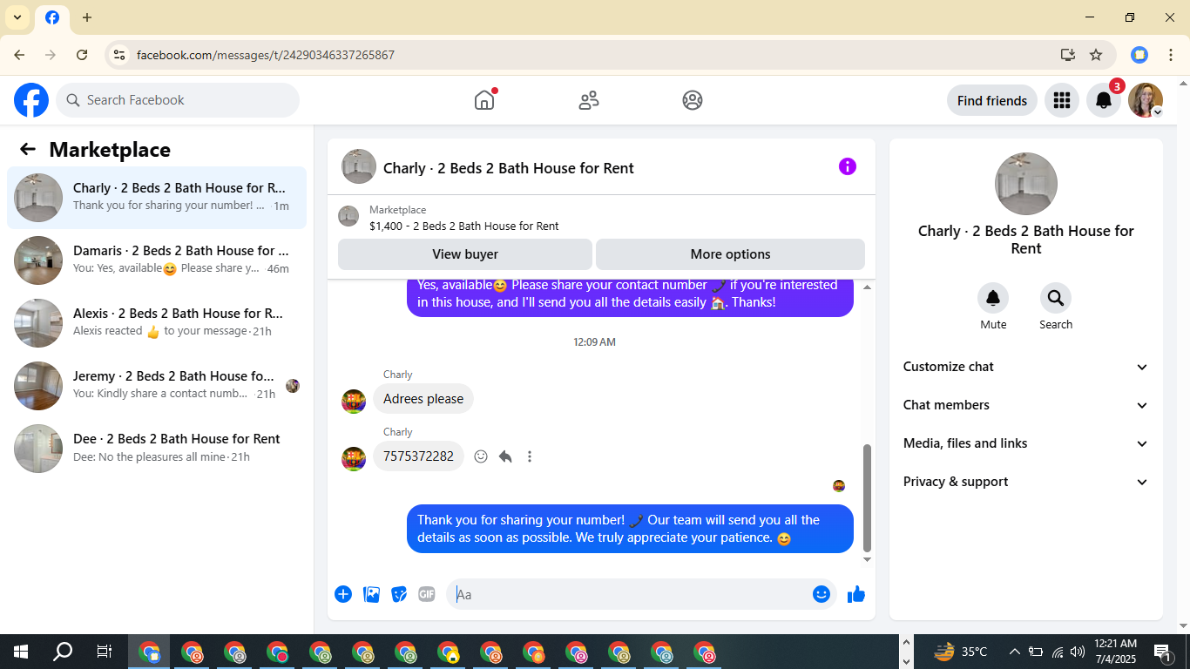Open Charly conversation in list

click(157, 198)
